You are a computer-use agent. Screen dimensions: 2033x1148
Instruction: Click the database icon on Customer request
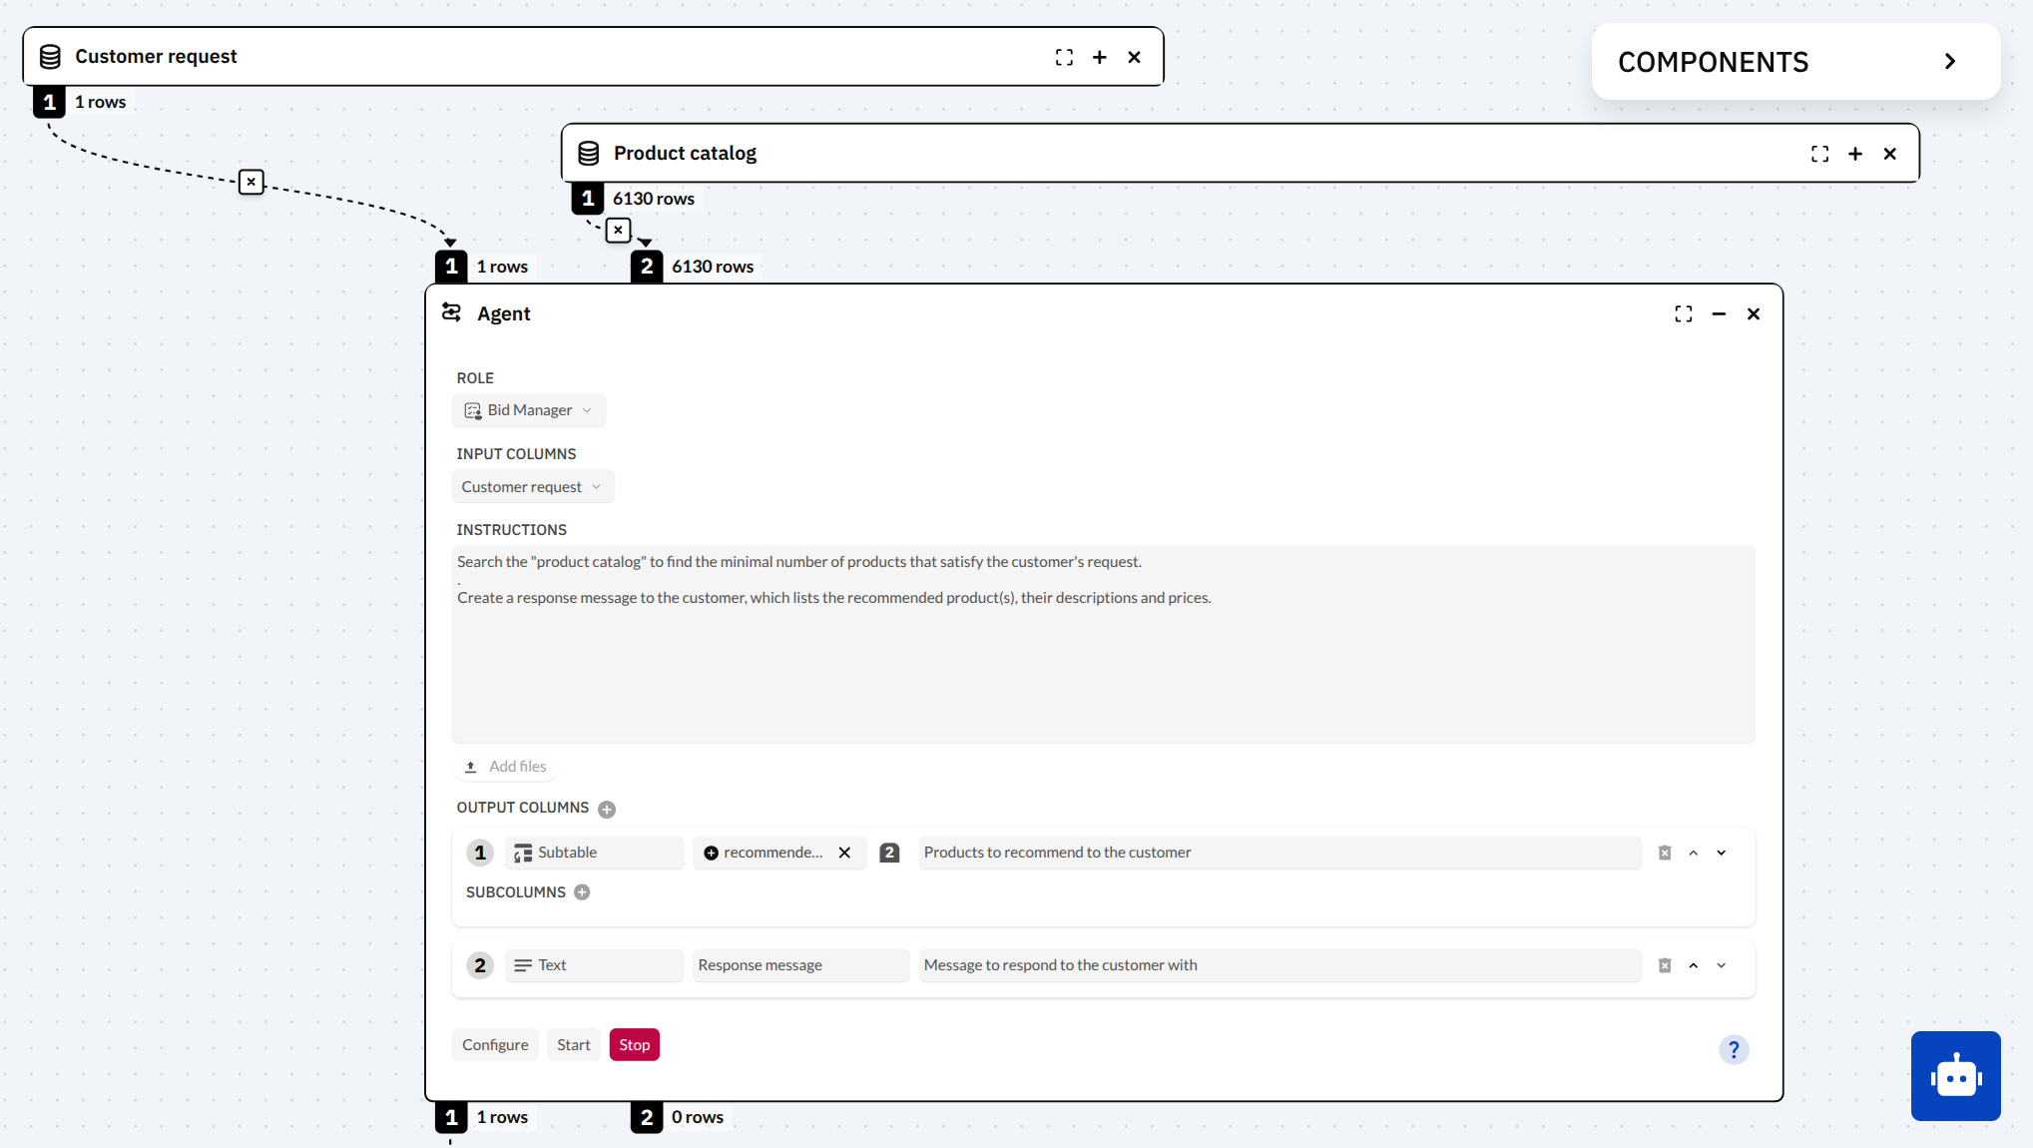pyautogui.click(x=49, y=56)
